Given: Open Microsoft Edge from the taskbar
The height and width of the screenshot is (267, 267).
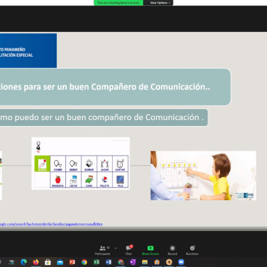Looking at the screenshot, I should [23, 262].
